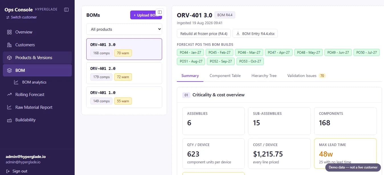Screen dimensions: 384x175
Task: Click the BOM layers icon
Action: (9, 70)
